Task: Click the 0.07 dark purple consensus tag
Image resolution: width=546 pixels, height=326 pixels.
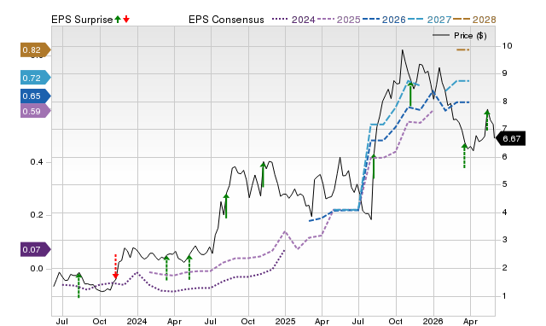Action: [35, 249]
